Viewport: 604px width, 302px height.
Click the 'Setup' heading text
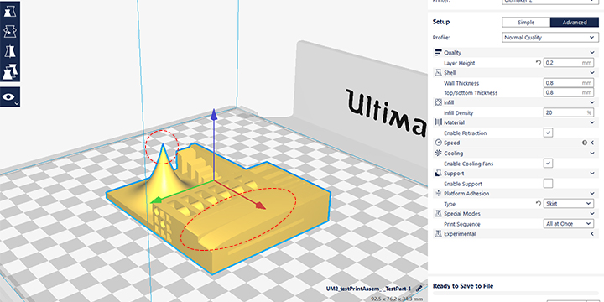tap(441, 22)
